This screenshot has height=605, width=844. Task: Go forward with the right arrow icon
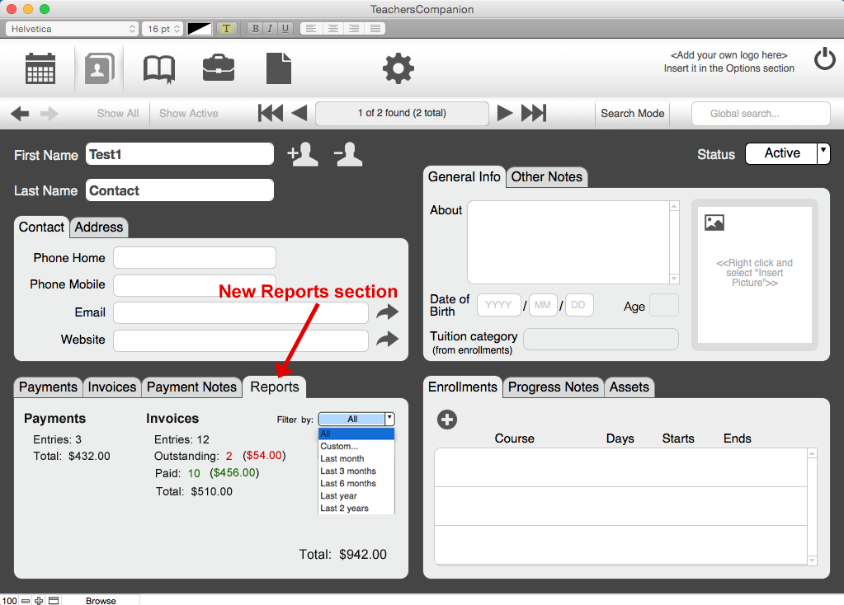(49, 114)
